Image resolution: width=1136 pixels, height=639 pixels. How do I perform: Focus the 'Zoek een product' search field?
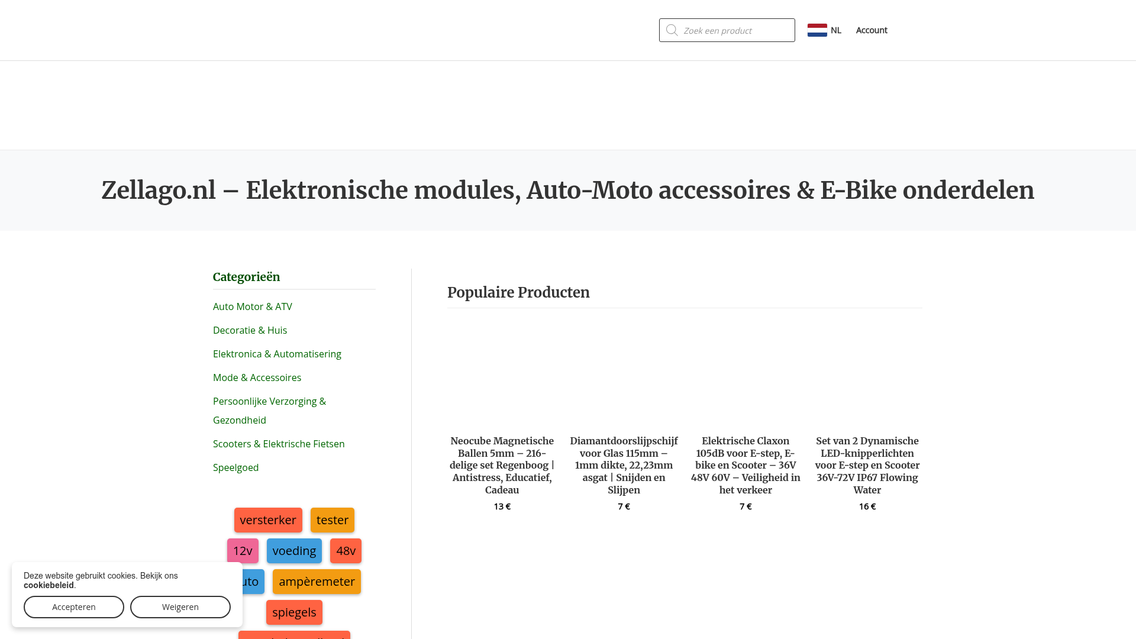point(727,30)
